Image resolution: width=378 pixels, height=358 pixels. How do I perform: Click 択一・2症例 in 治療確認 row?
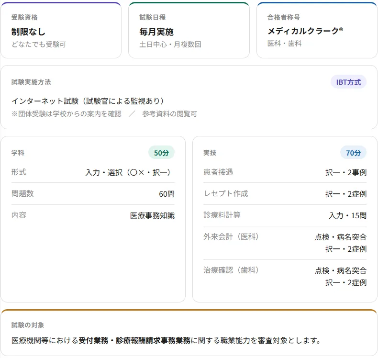point(345,282)
